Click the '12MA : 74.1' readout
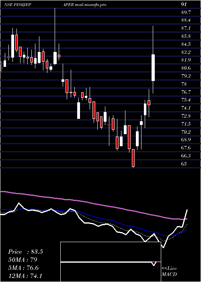201x282 pixels. pyautogui.click(x=25, y=276)
